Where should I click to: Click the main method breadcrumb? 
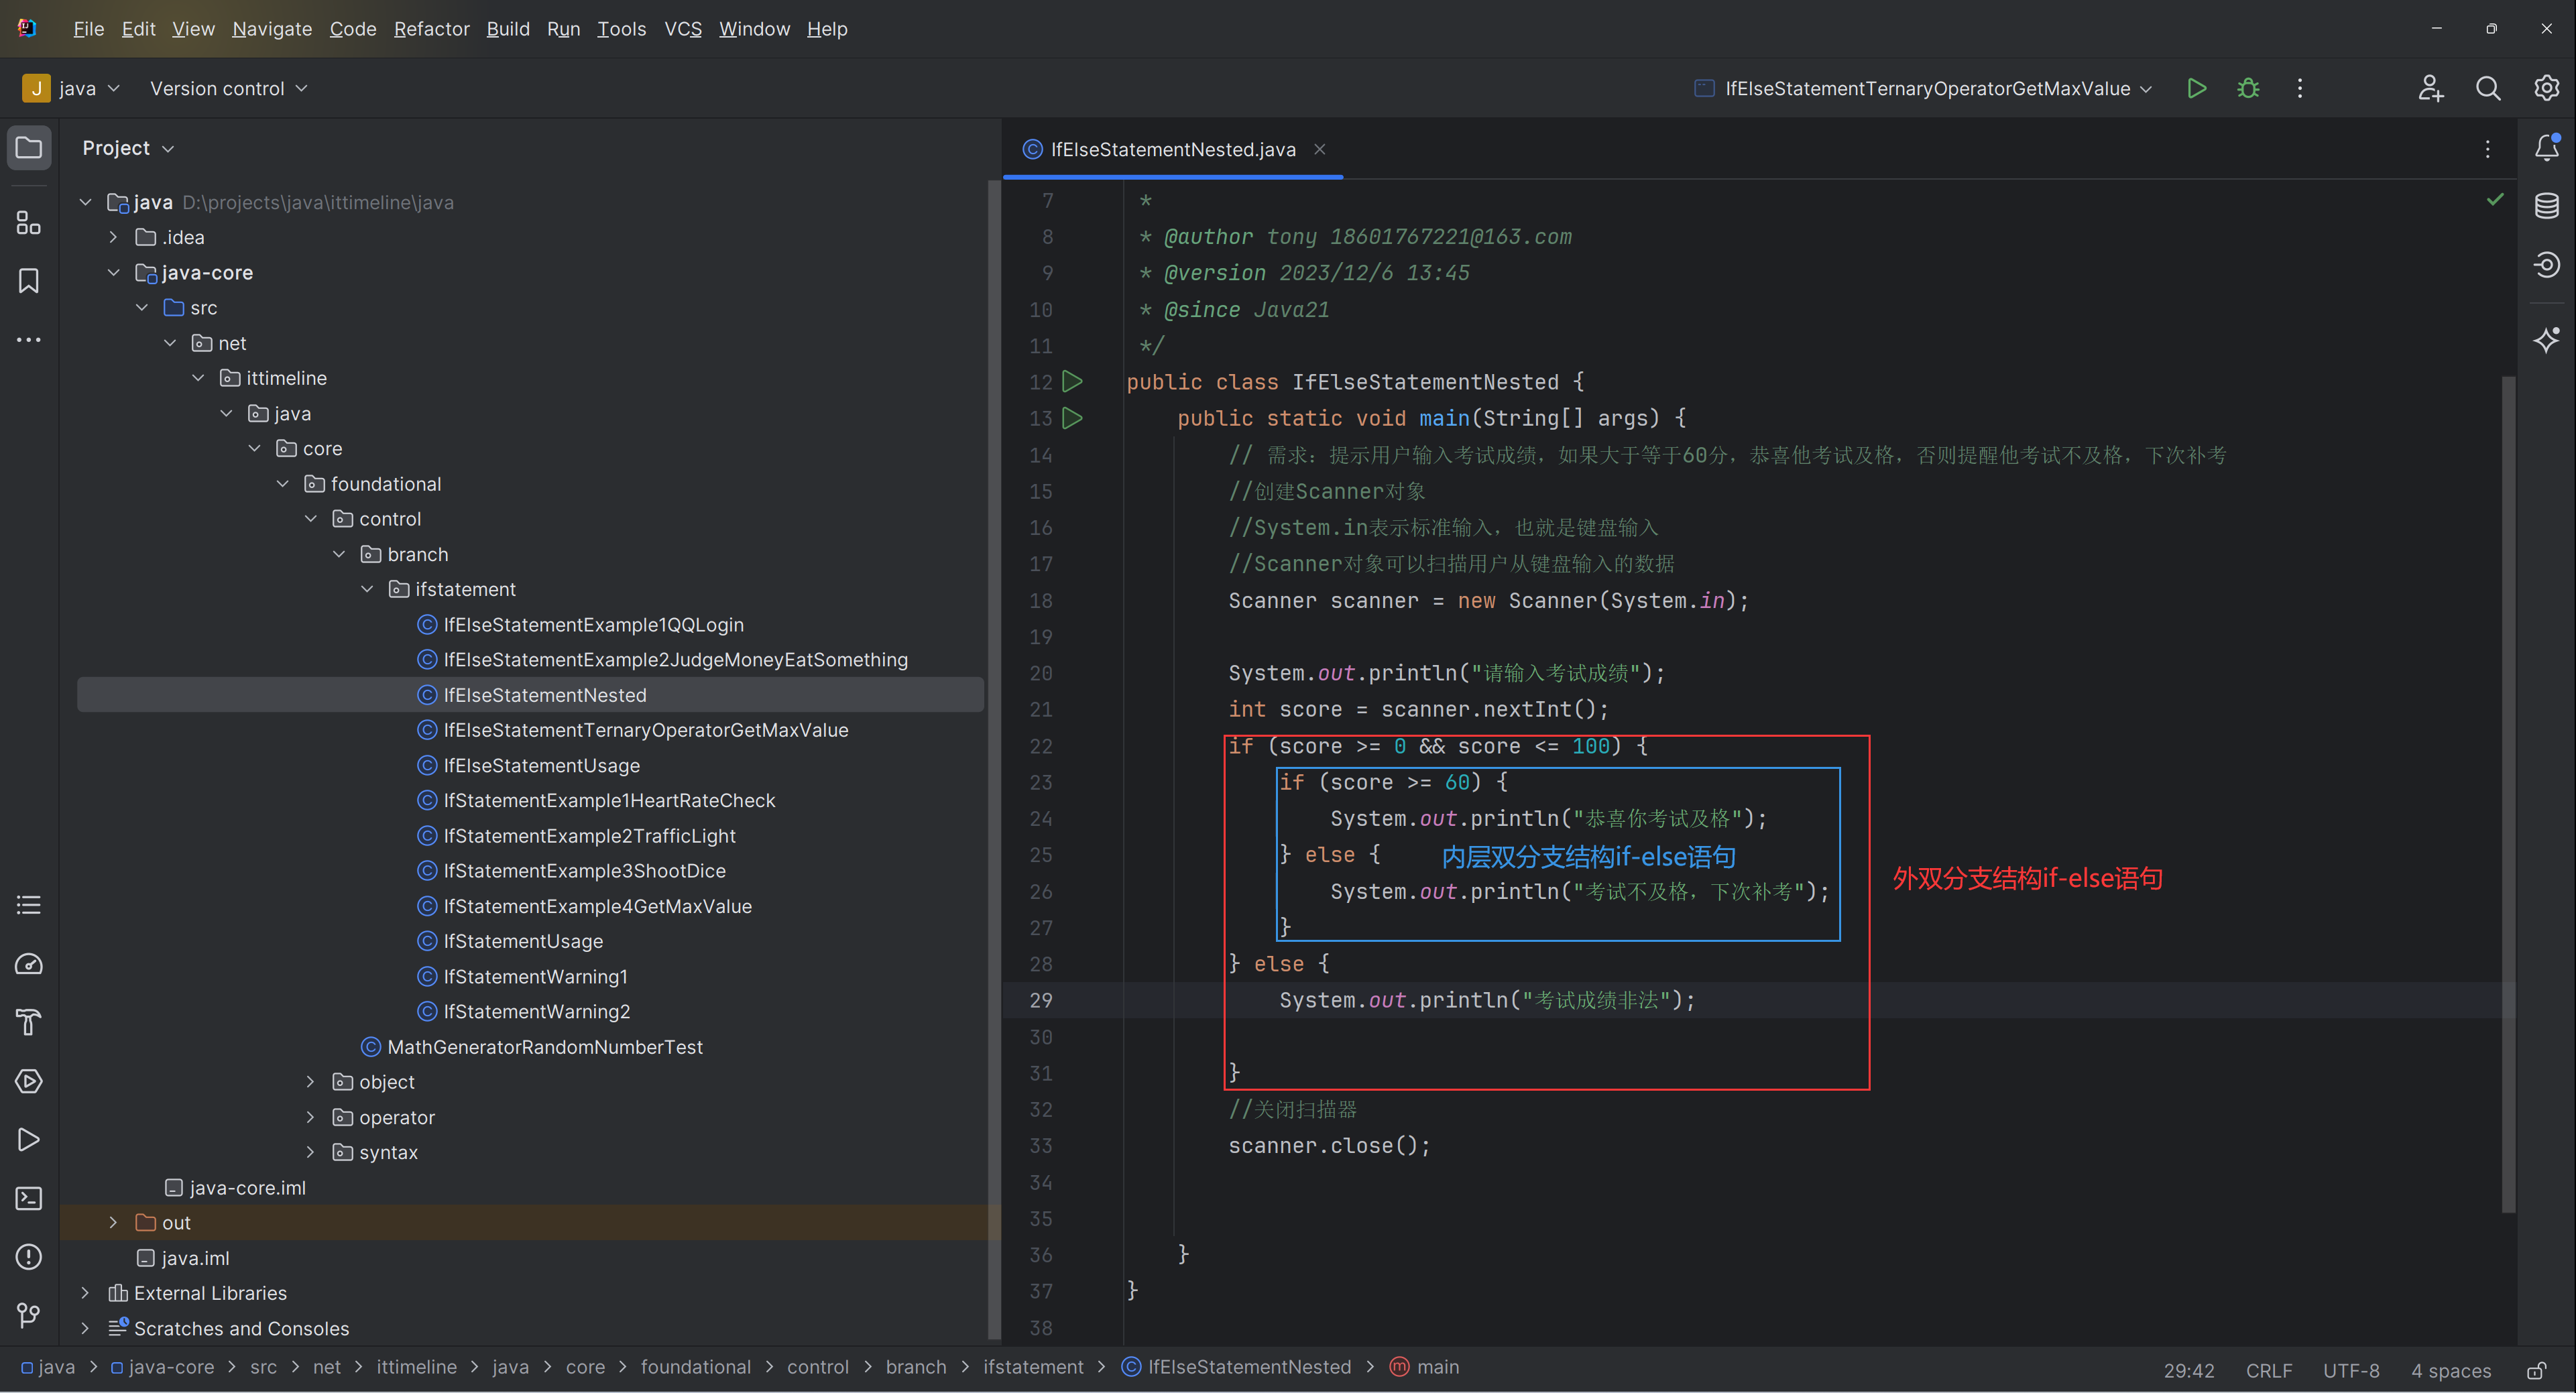coord(1425,1367)
